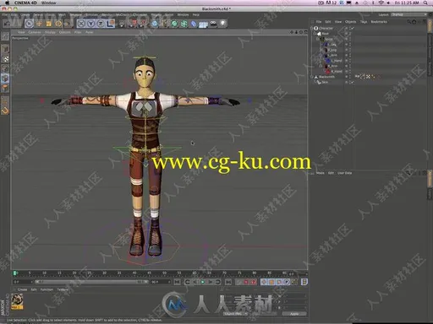Open the viewport Filter menu
Viewport: 433px width, 324px height.
point(78,32)
